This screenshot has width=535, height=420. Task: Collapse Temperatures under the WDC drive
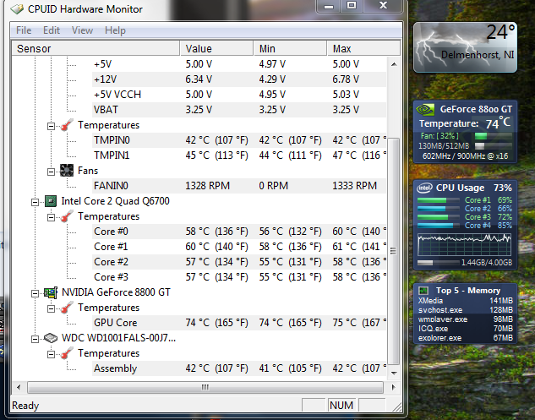[x=51, y=355]
